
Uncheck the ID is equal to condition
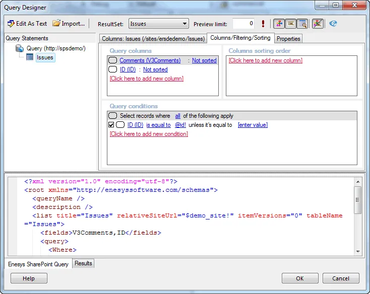coord(111,125)
